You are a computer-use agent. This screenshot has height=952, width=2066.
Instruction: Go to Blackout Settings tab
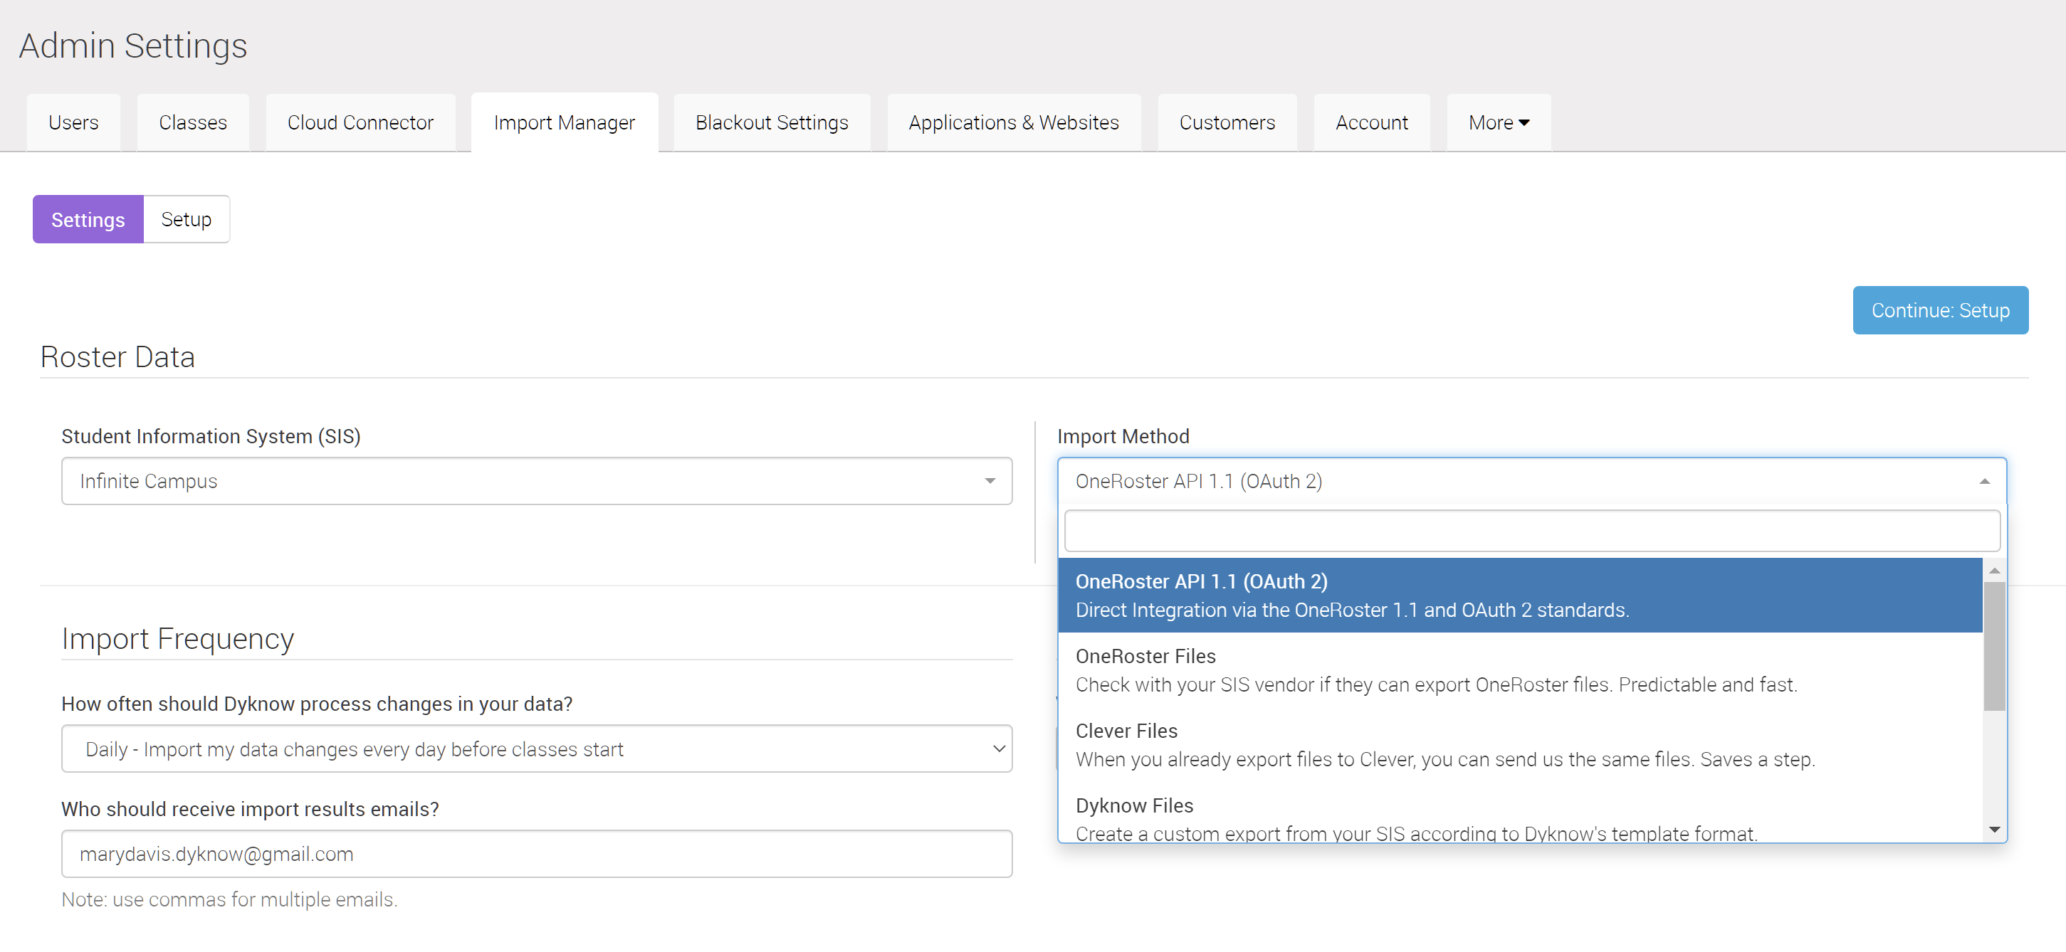772,122
